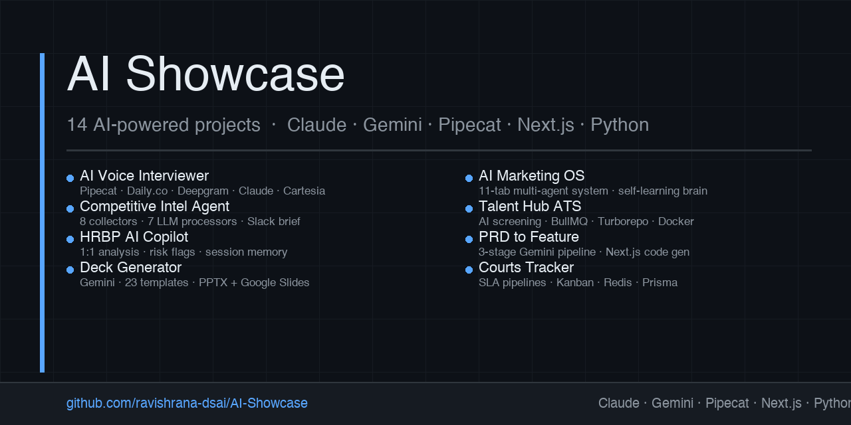Click the 1:1 analysis · risk flags line
The height and width of the screenshot is (425, 851).
pos(183,252)
